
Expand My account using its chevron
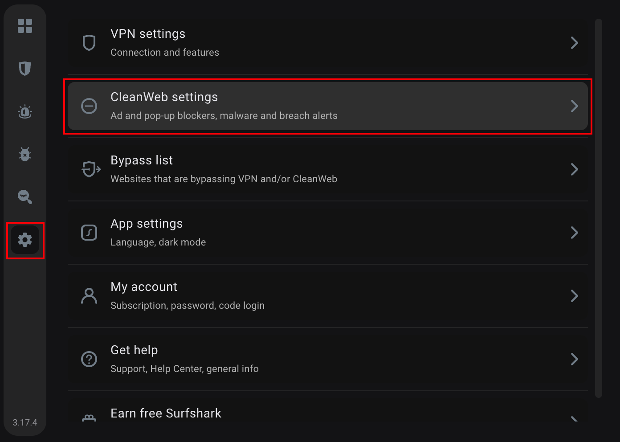[575, 296]
